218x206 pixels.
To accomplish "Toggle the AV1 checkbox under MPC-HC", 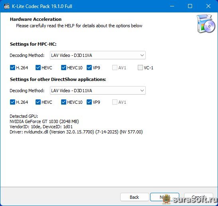I will coord(115,68).
